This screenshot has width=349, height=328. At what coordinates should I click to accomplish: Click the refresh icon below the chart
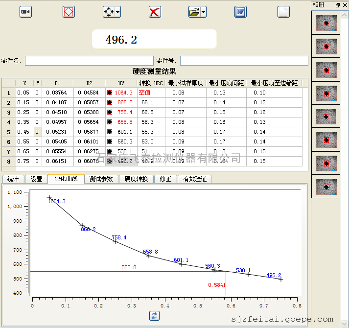point(155,315)
